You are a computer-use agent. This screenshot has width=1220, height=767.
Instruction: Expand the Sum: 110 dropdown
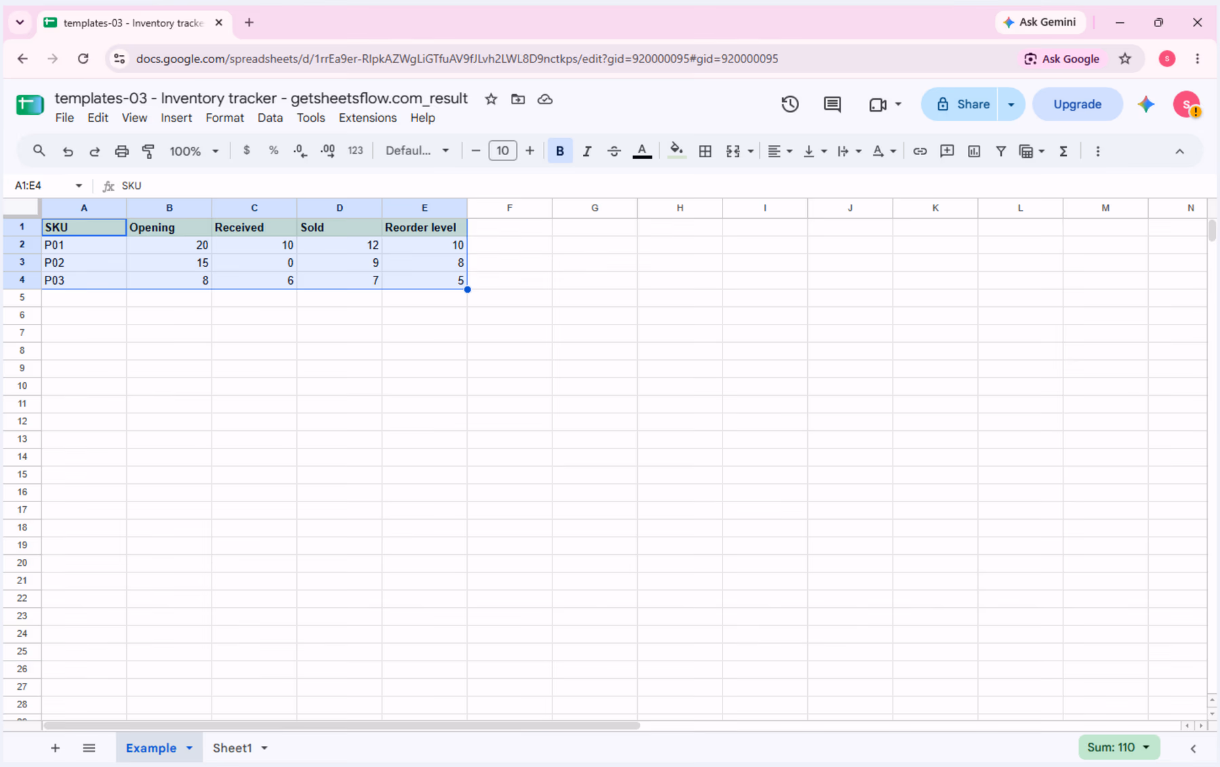[x=1119, y=747]
